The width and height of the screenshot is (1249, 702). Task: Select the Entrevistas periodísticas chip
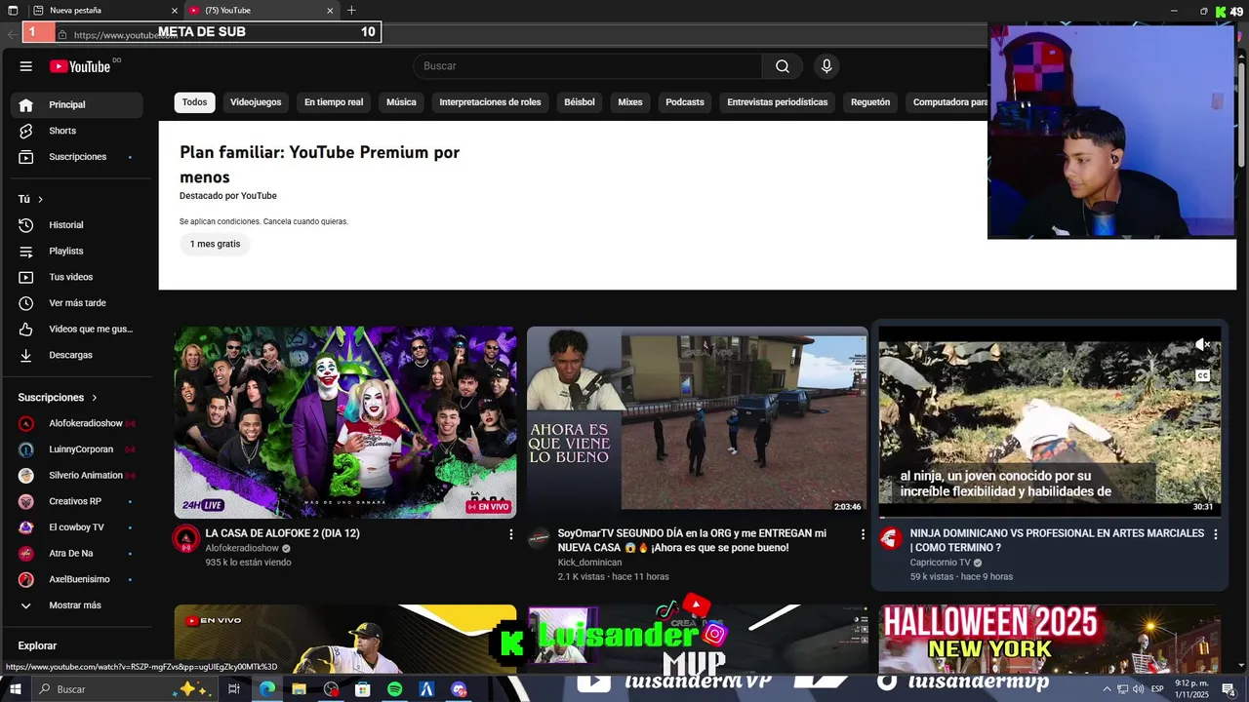tap(778, 102)
